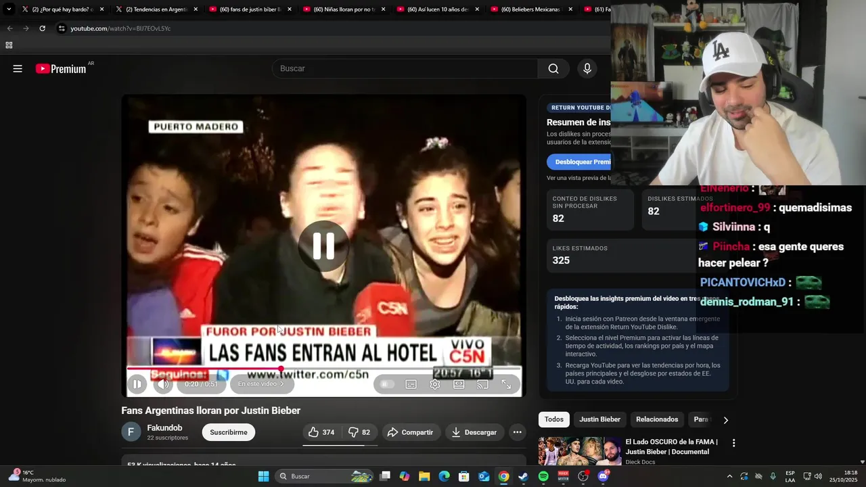View site information icon in address bar

pyautogui.click(x=62, y=28)
